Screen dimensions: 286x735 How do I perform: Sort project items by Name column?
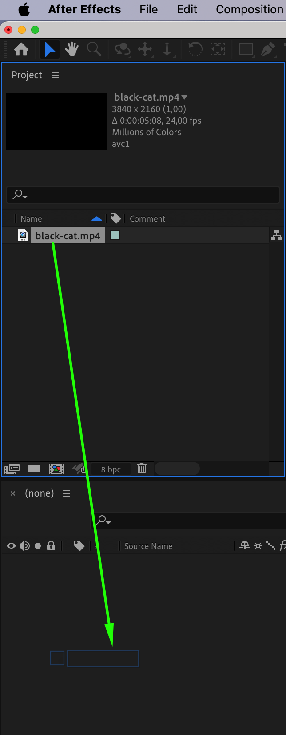(31, 219)
